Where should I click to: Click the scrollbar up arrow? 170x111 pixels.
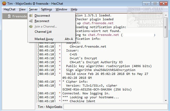pyautogui.click(x=166, y=15)
